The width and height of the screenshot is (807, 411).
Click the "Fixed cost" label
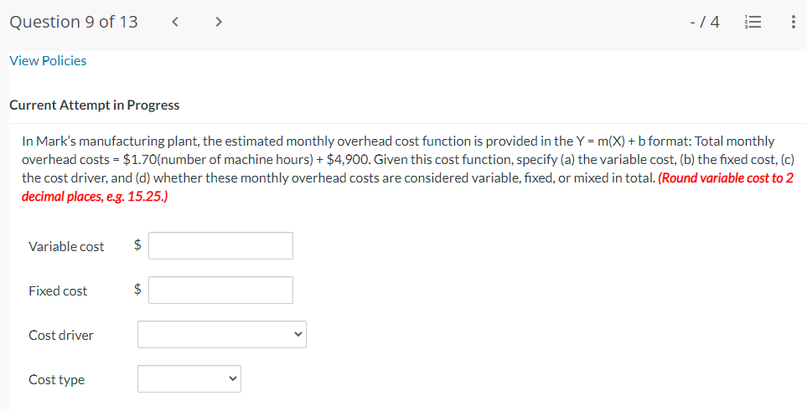coord(58,290)
